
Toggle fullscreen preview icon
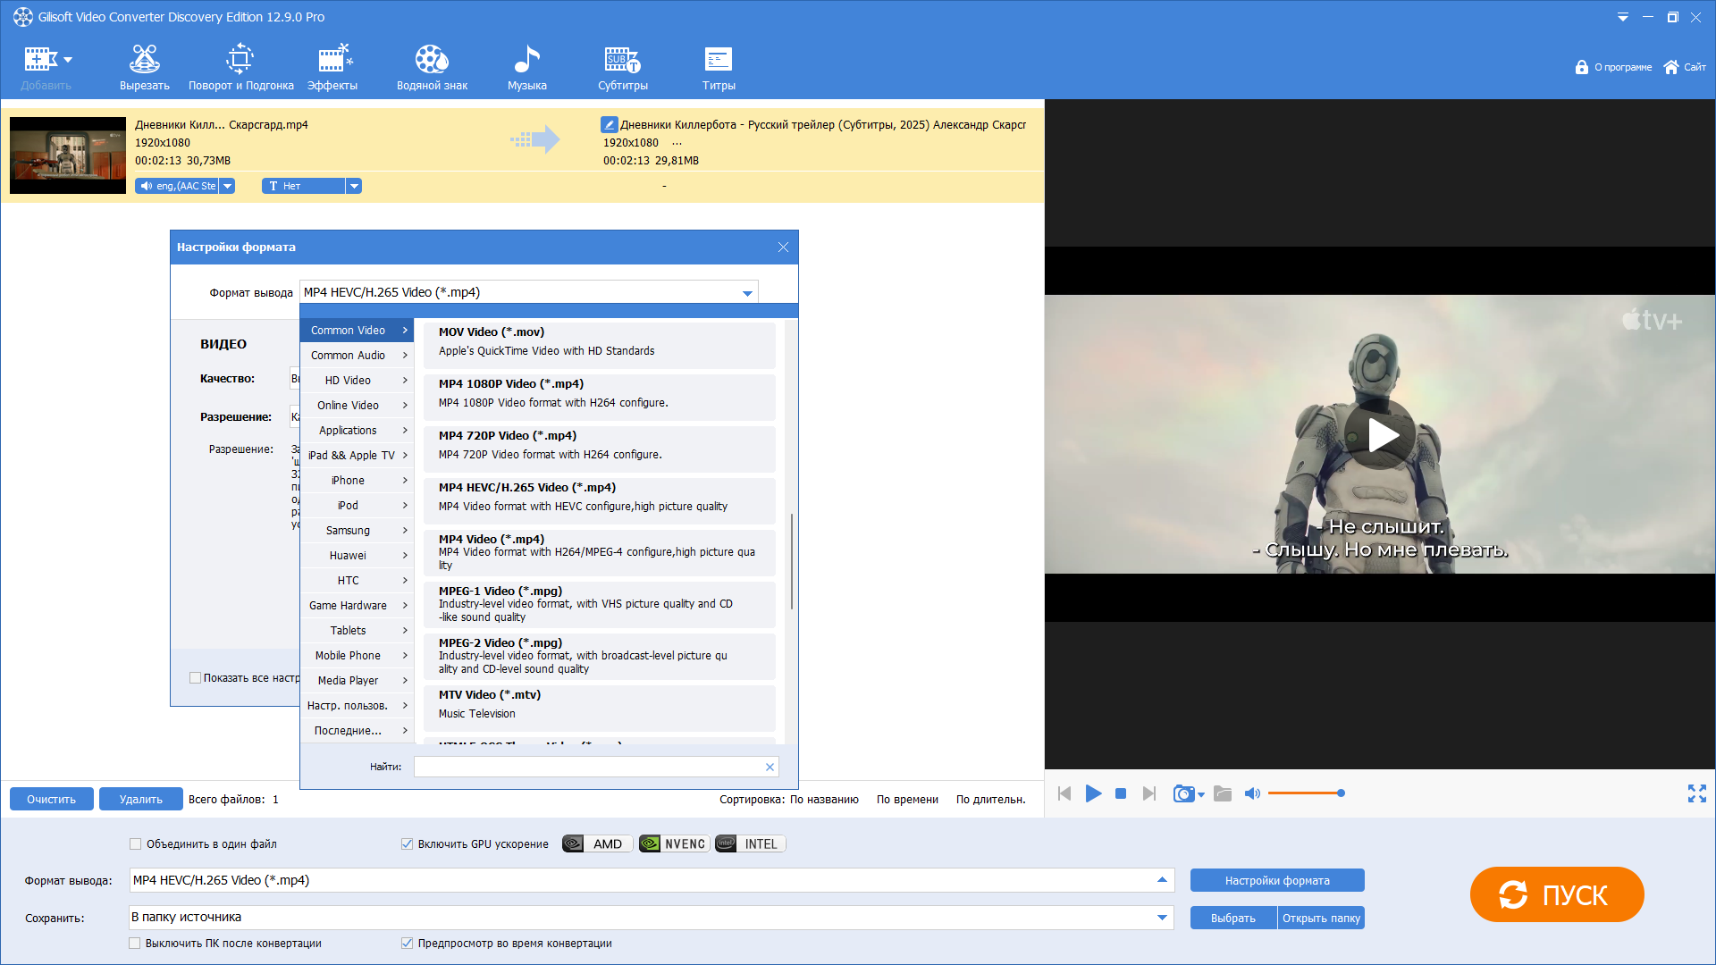pyautogui.click(x=1696, y=793)
